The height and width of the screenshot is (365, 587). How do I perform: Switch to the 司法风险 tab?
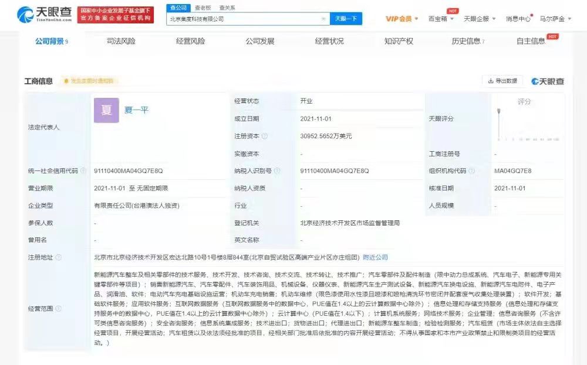pyautogui.click(x=121, y=41)
